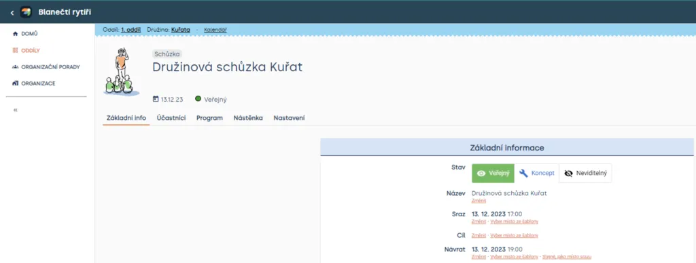Open the Program tab
The height and width of the screenshot is (263, 696).
tap(209, 118)
